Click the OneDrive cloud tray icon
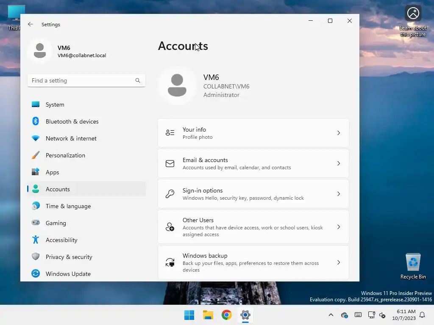Screen dimensions: 434x325 (344, 315)
